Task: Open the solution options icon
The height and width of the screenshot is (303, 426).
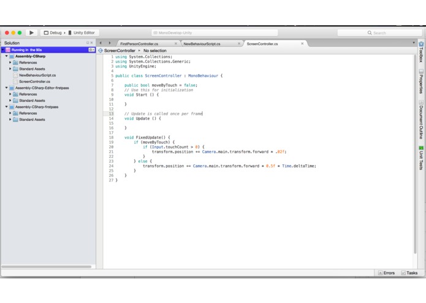Action: tap(91, 50)
